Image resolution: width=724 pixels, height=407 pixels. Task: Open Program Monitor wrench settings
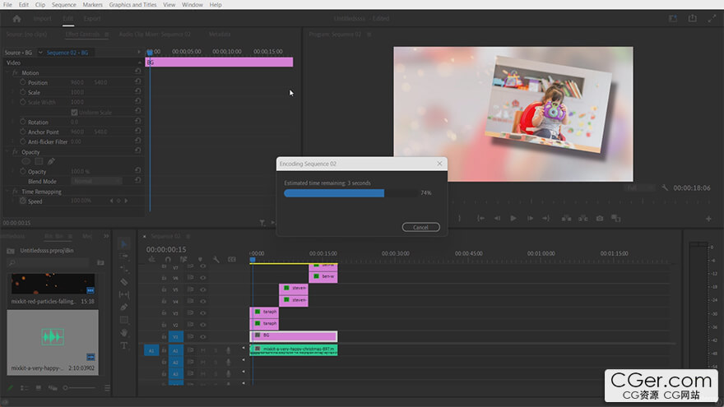click(665, 188)
